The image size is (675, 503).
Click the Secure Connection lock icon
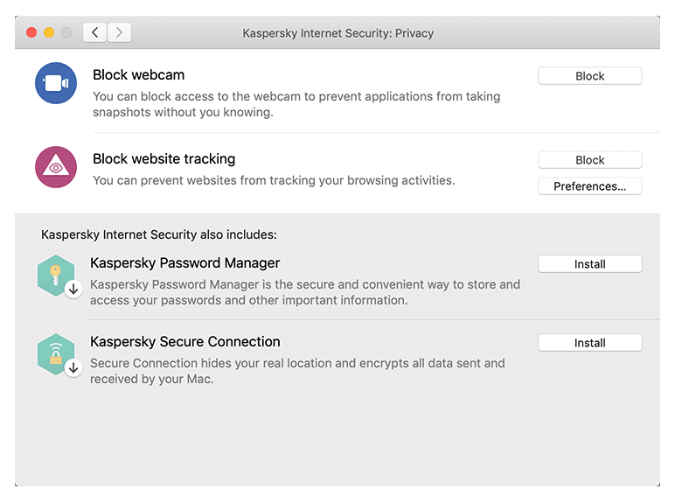[x=56, y=354]
